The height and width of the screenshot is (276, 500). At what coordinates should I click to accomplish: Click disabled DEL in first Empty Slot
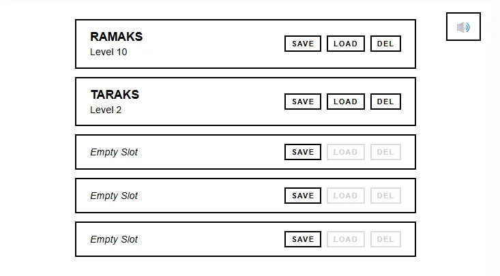(x=385, y=152)
